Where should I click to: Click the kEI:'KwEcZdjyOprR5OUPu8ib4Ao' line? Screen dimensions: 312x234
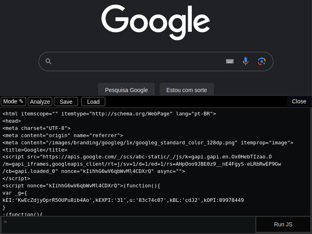click(123, 200)
